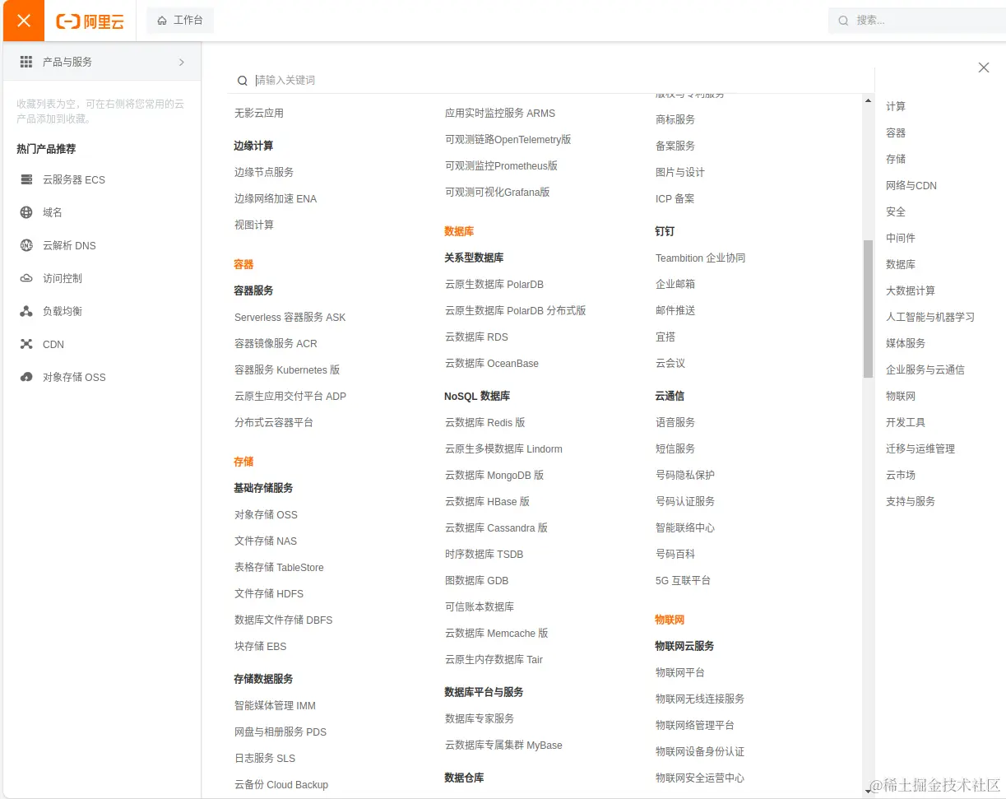The height and width of the screenshot is (799, 1006).
Task: Select 支持与服务 in category index
Action: coord(911,501)
